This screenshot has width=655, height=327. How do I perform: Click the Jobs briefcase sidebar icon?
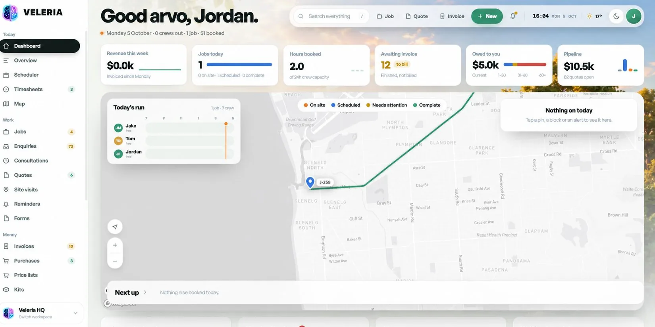click(6, 132)
